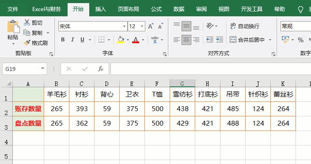311x164 pixels.
Task: Increase indent icon
Action: (220, 40)
